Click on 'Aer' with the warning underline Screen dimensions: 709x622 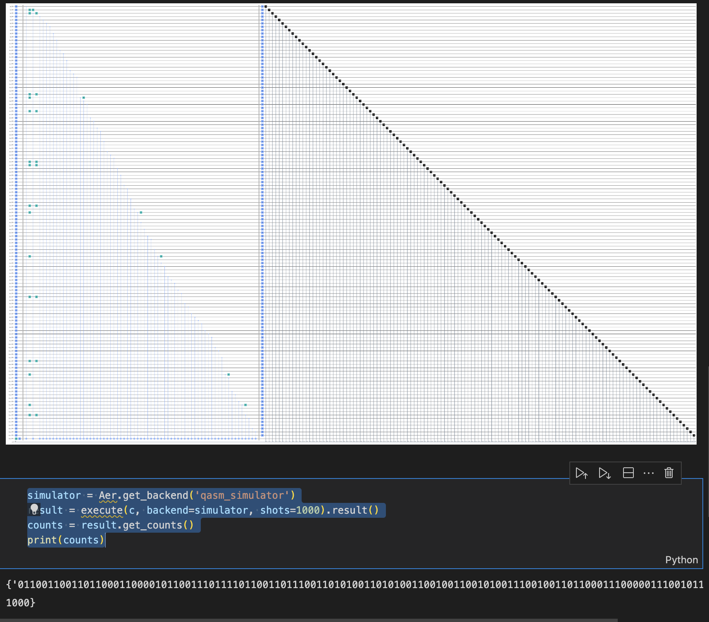pos(108,495)
